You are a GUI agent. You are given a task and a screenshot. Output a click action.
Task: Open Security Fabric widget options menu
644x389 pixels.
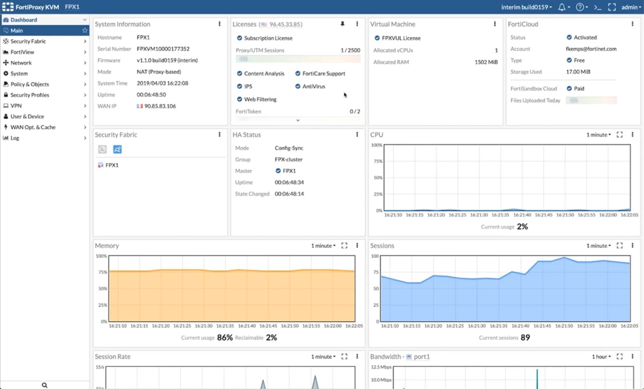point(219,134)
